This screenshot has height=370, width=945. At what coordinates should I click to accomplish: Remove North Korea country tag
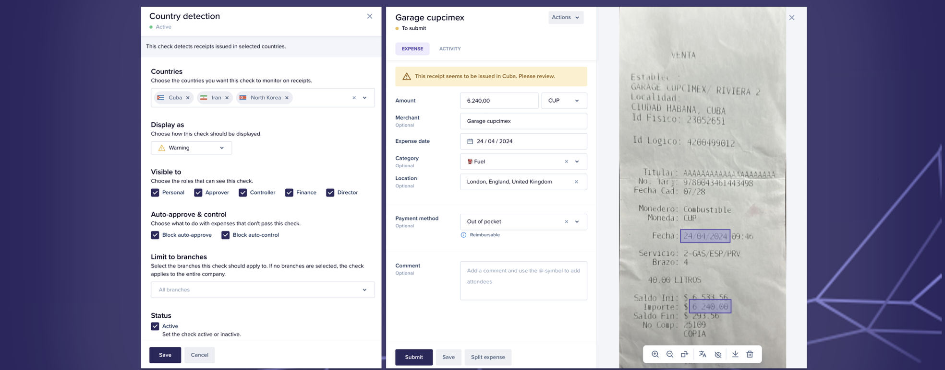tap(287, 98)
